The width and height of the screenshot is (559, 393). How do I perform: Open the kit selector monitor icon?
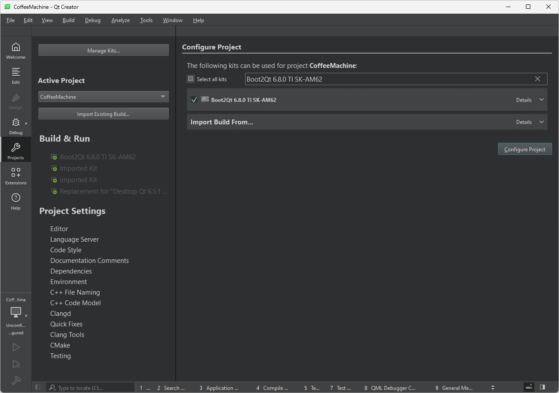[x=16, y=312]
